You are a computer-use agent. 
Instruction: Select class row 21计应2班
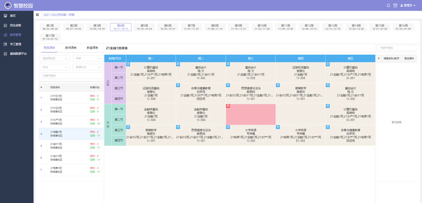click(71, 110)
